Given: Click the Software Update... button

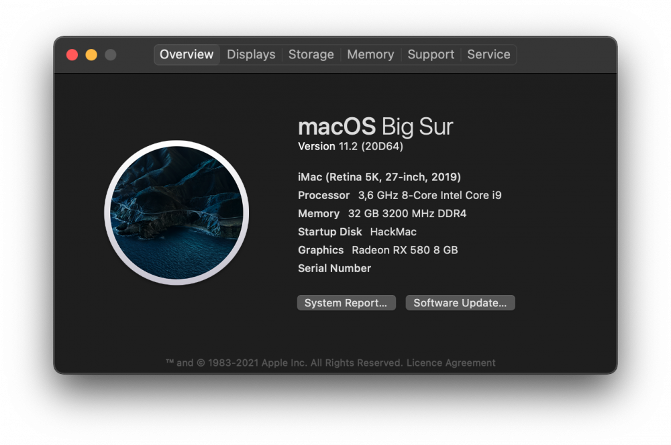Looking at the screenshot, I should point(460,303).
